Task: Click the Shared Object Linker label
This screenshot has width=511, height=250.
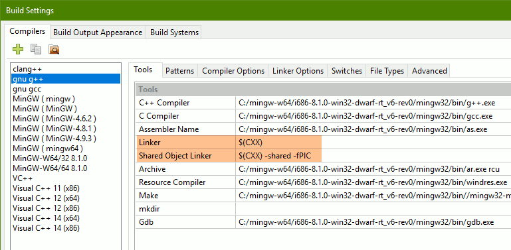Action: point(175,156)
